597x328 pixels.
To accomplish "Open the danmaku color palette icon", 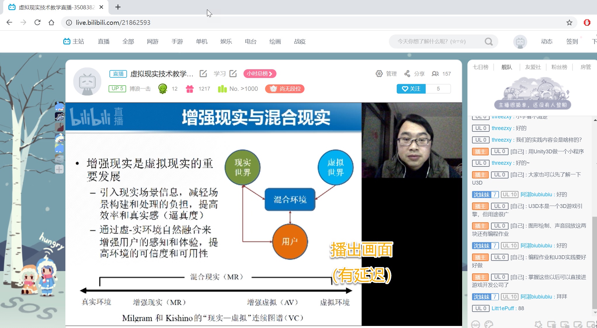I will coord(488,324).
